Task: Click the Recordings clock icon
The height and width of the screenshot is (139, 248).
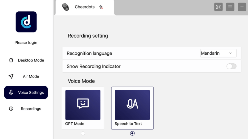Action: [11, 109]
